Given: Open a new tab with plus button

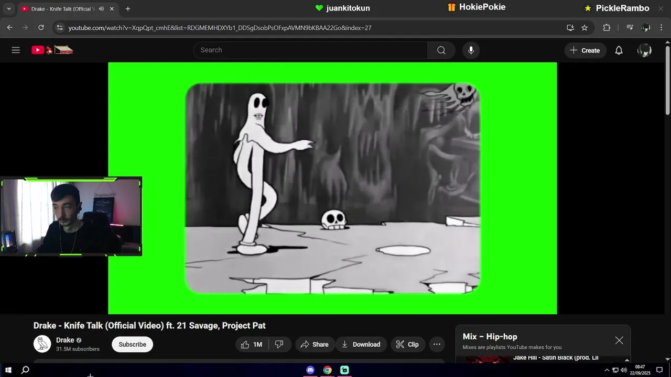Looking at the screenshot, I should (x=128, y=9).
